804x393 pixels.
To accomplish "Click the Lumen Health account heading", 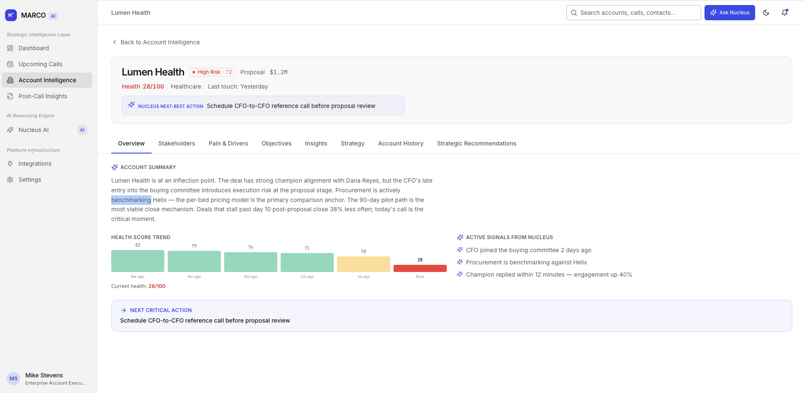I will click(153, 72).
